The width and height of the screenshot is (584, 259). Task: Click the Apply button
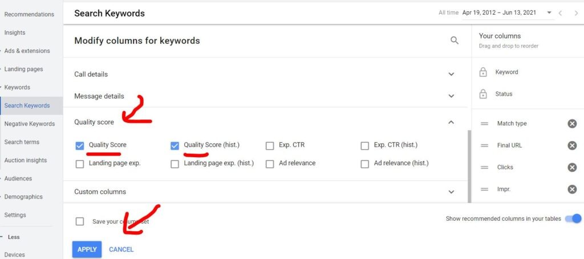(x=87, y=249)
